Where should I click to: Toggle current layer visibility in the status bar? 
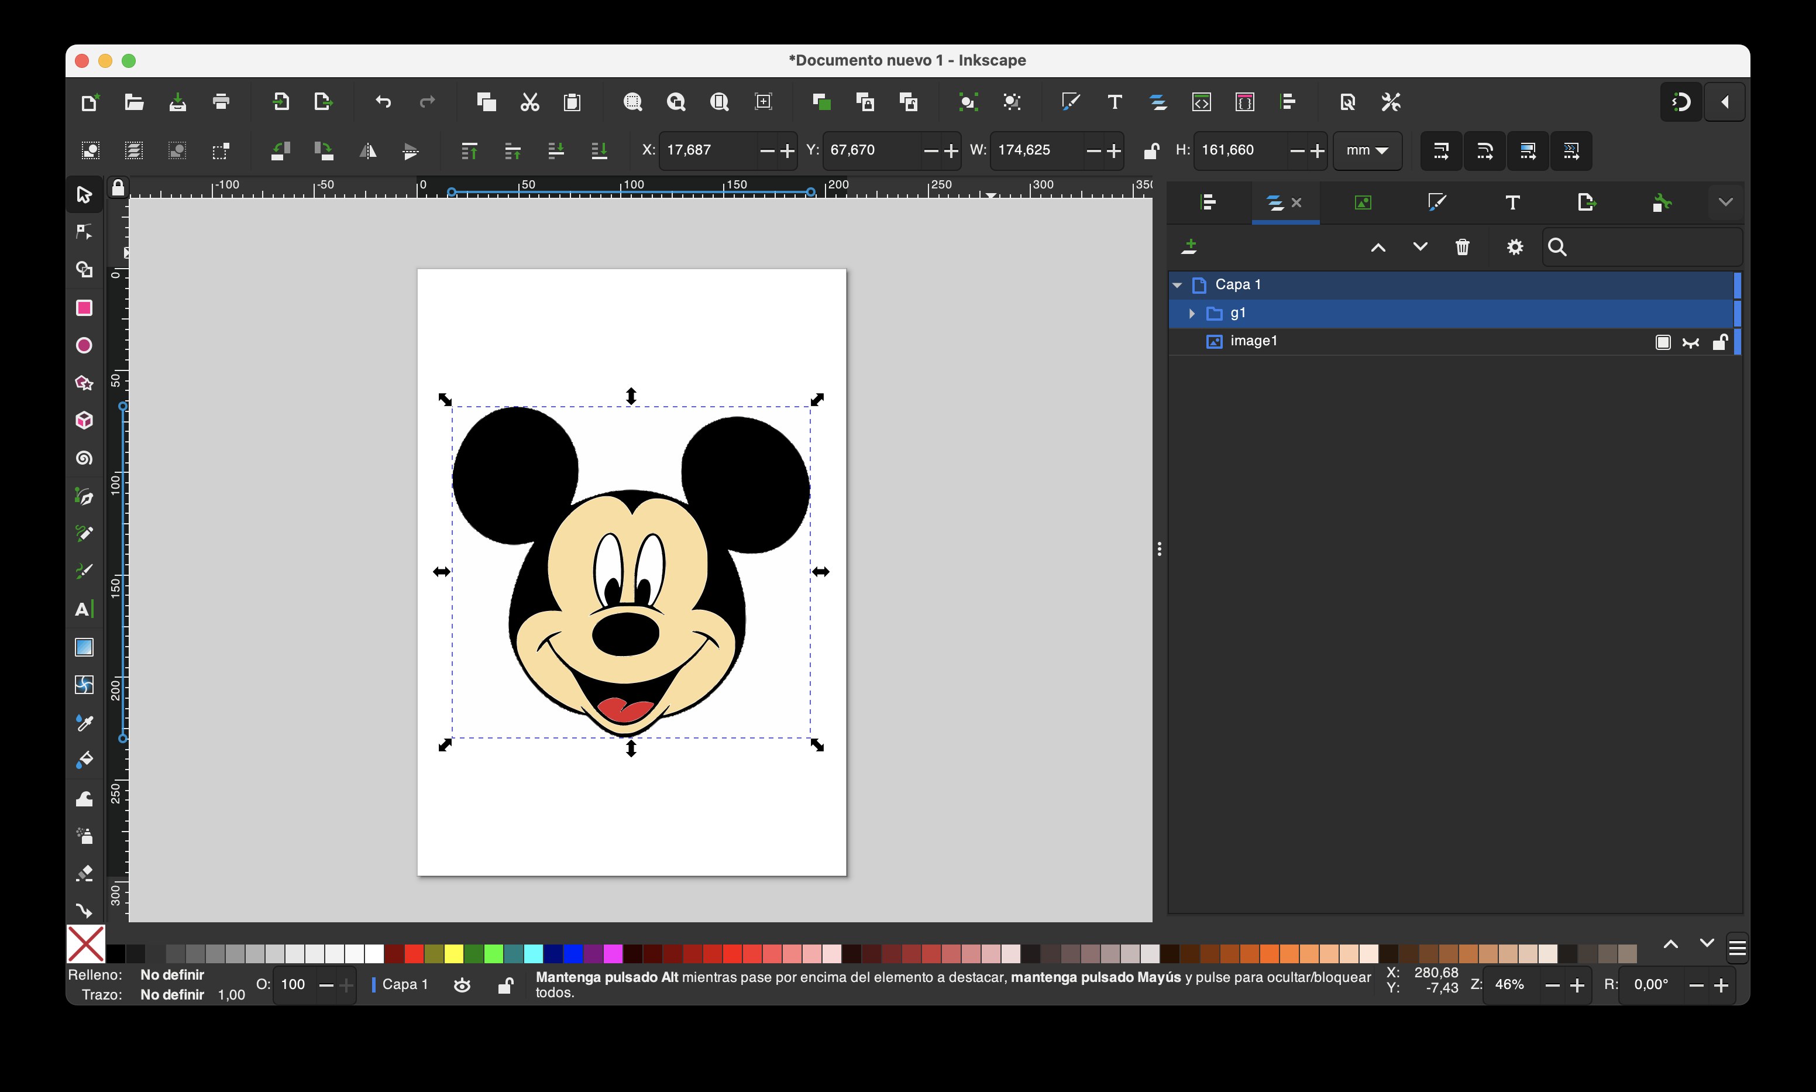pos(462,985)
